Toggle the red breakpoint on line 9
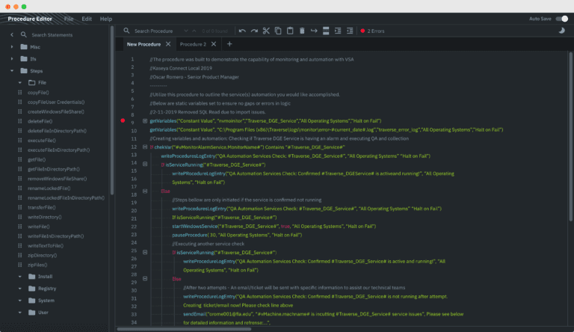The width and height of the screenshot is (574, 332). tap(123, 120)
